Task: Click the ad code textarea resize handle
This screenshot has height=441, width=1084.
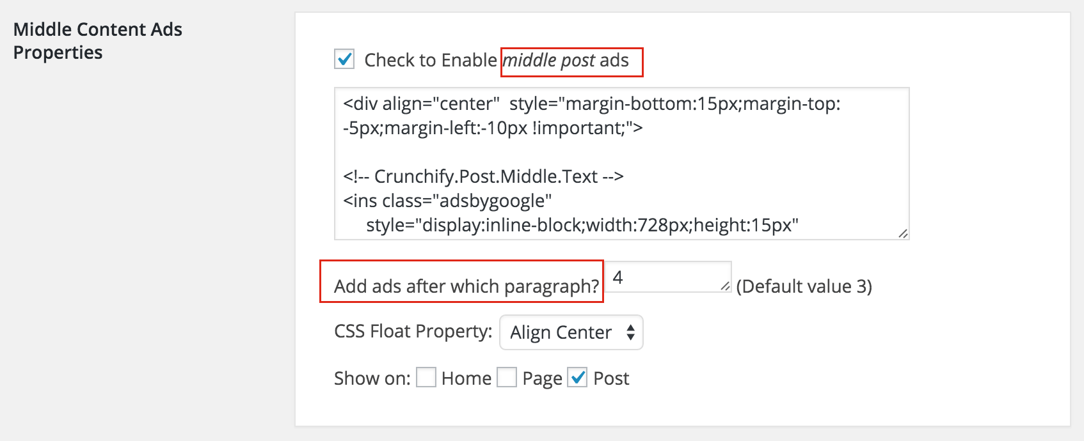Action: (x=903, y=233)
